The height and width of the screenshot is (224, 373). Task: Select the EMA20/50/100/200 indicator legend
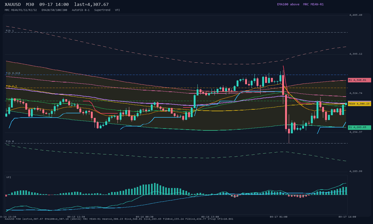click(x=54, y=10)
